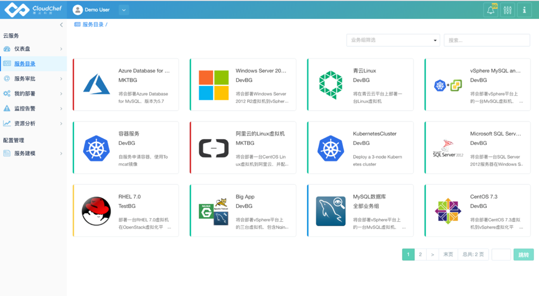The image size is (539, 296).
Task: Open the 资源分析 menu item
Action: click(25, 124)
